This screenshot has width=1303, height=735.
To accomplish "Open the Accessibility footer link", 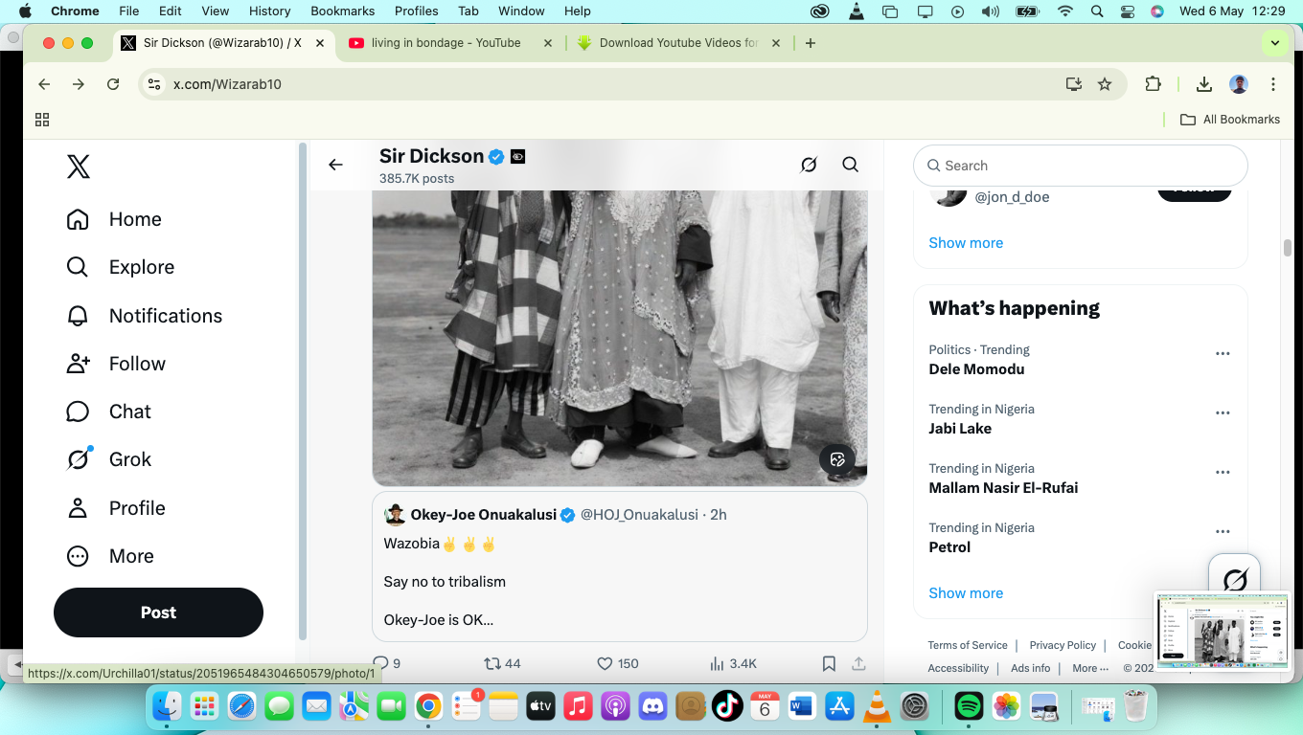I will (x=958, y=668).
